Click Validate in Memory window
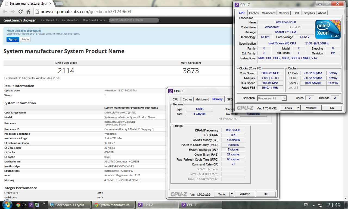 point(245,194)
